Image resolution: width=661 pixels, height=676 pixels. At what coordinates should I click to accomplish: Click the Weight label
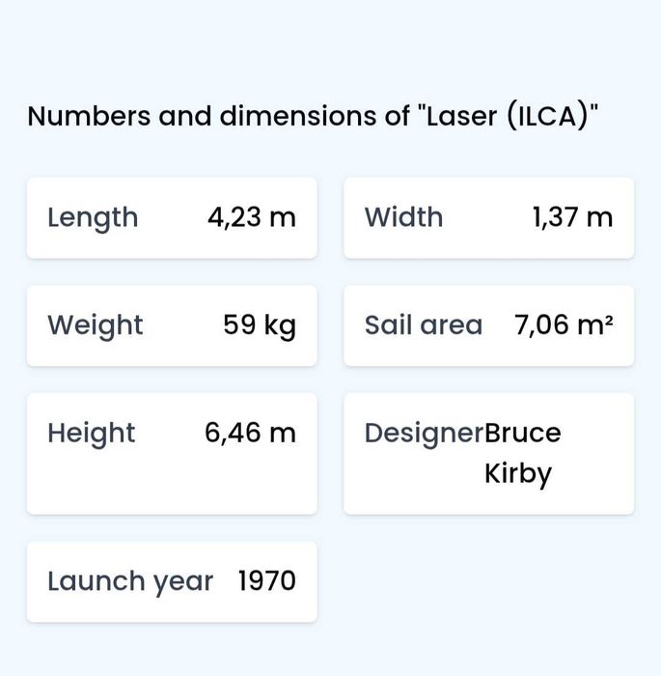click(95, 325)
